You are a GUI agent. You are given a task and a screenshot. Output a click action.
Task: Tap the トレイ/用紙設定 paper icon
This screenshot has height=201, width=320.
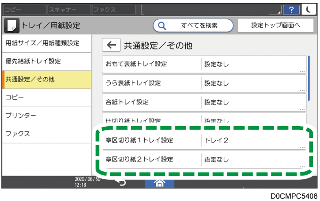pos(12,25)
